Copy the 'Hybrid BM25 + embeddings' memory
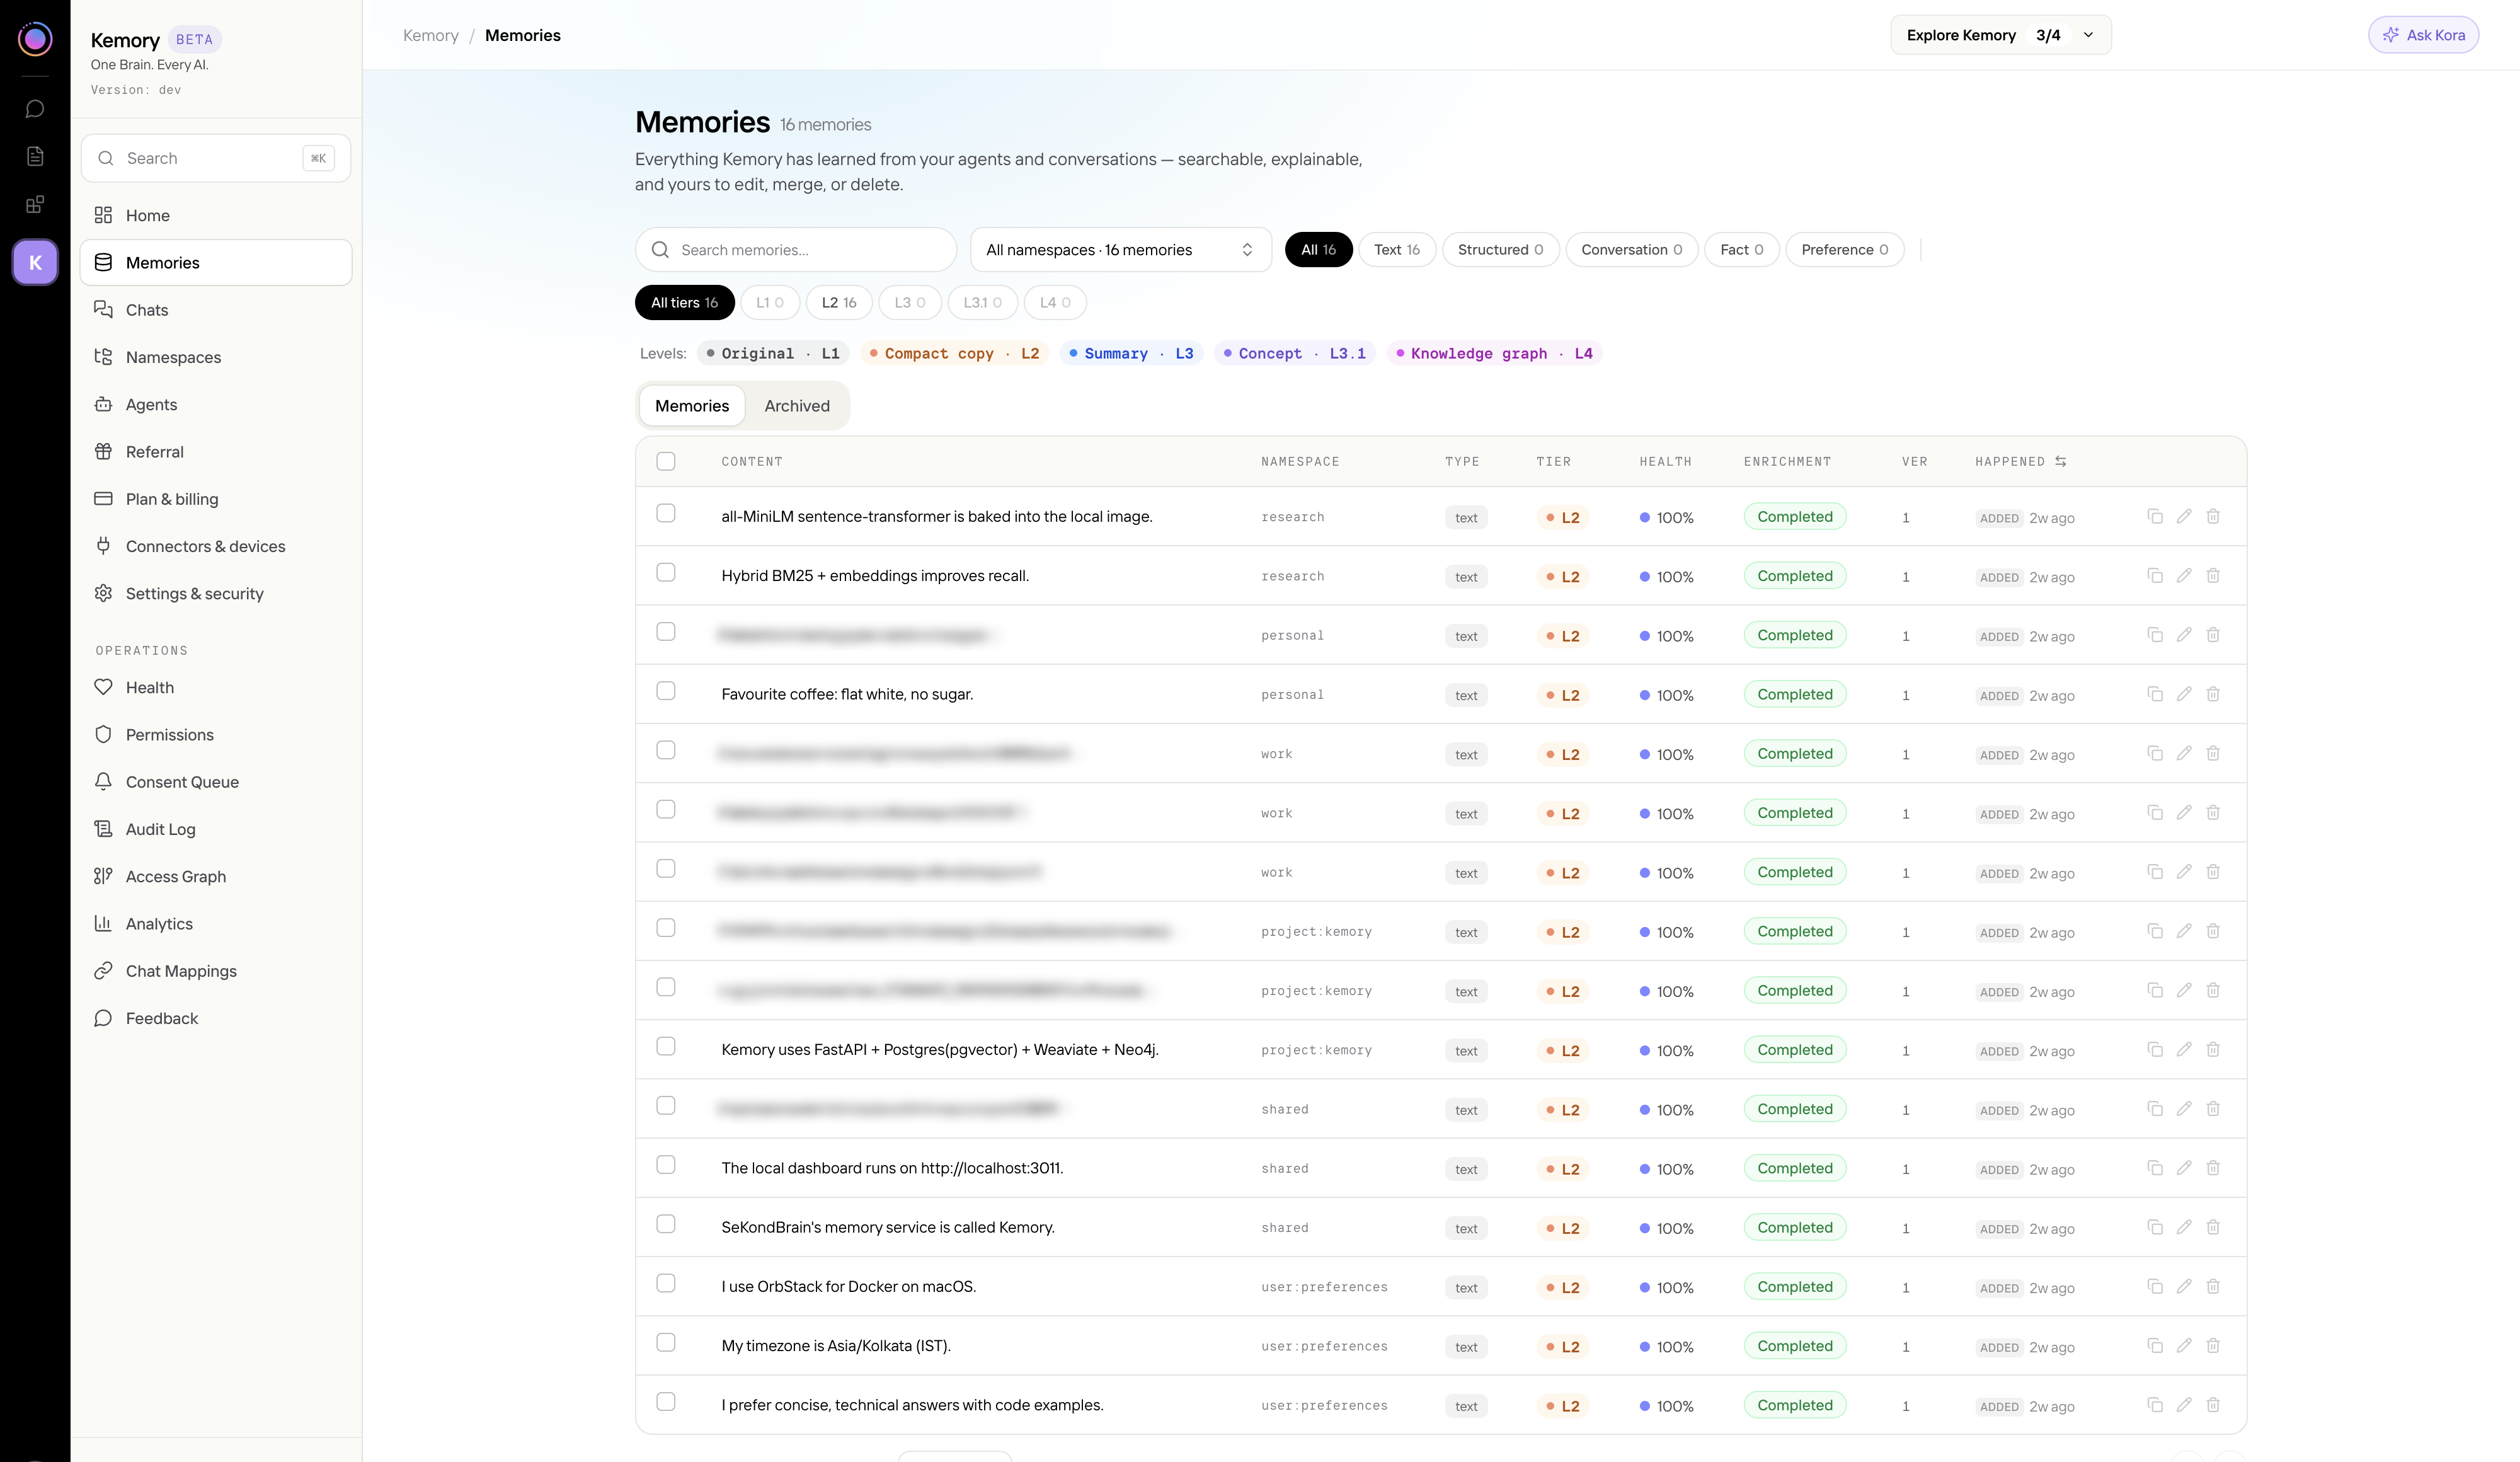The height and width of the screenshot is (1462, 2520). click(x=2155, y=576)
